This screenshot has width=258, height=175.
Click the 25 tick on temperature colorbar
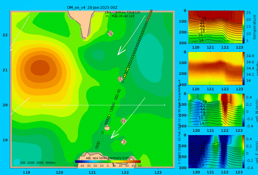248,13
